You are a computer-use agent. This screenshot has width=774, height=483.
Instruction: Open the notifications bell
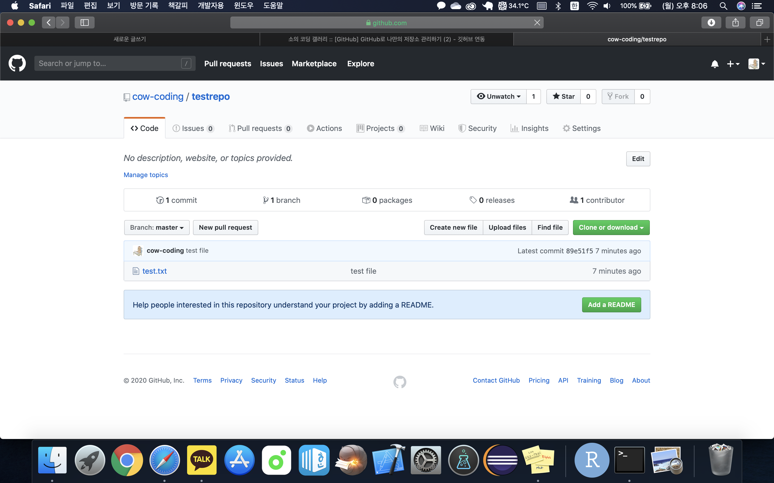(715, 64)
